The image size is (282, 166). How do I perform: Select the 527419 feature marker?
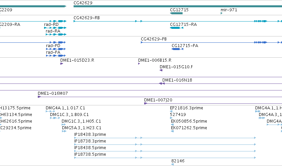[x=171, y=118]
